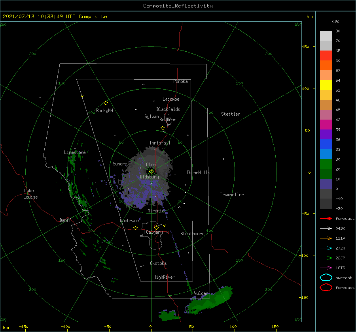Screen dimensions: 356x332
Task: Click the Stettler city label
Action: coord(231,114)
